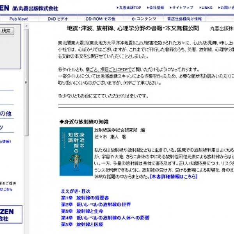Open 第1章 放射線の経歴書 link
This screenshot has width=234, height=234.
tap(85, 198)
